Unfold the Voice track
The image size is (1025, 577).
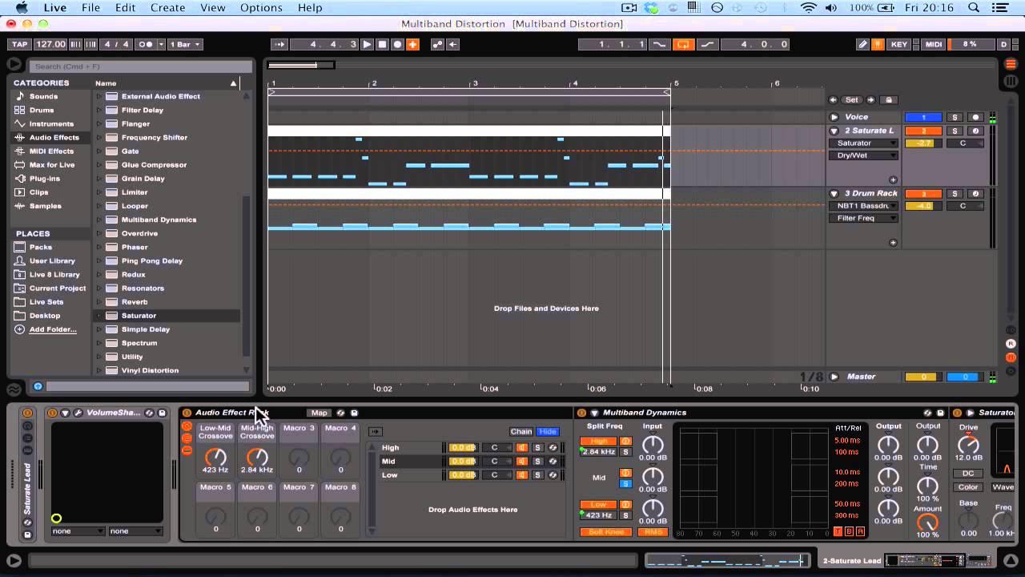(x=834, y=117)
